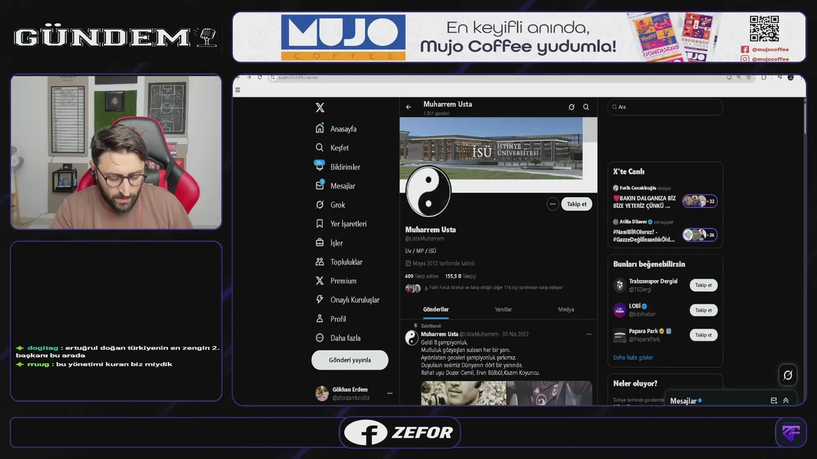Screen dimensions: 817x459
Task: Open Bildirimler notifications
Action: 338,167
